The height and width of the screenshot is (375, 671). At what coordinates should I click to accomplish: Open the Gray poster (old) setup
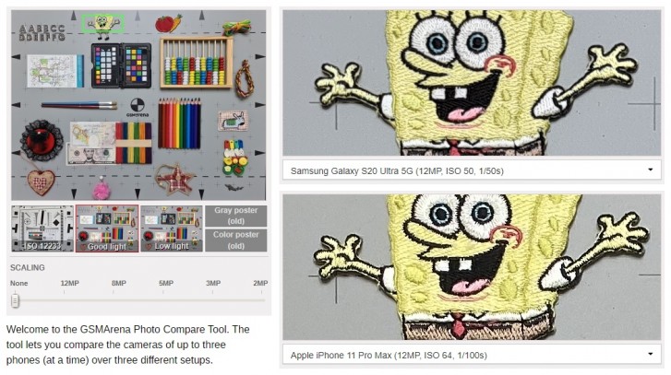235,217
